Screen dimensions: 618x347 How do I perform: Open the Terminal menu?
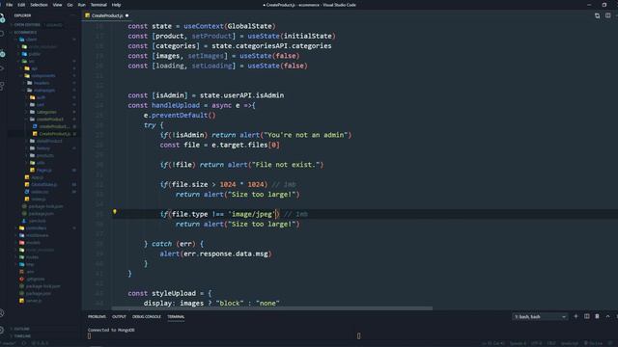point(98,5)
